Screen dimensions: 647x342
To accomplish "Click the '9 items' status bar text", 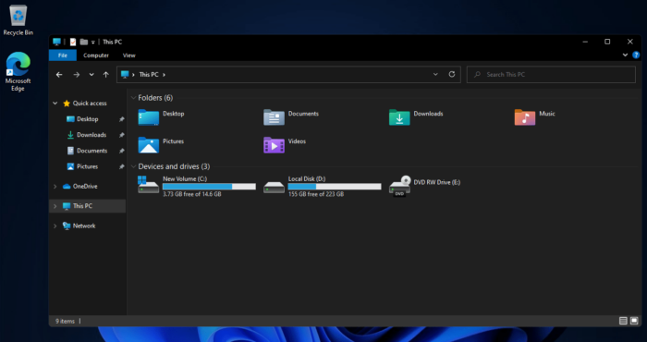I will [x=66, y=321].
